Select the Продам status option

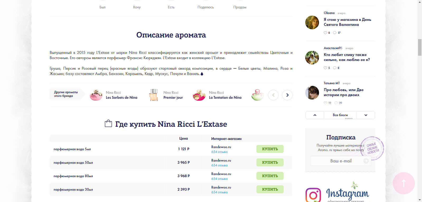[240, 7]
